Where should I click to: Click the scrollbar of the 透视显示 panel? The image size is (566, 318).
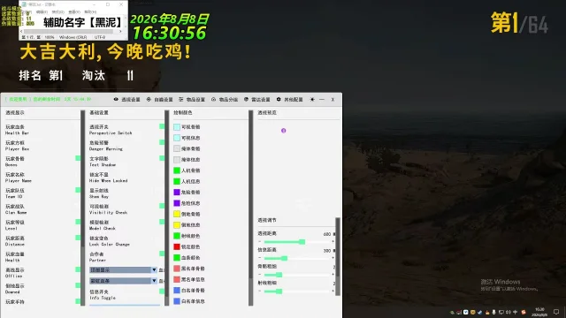[83, 208]
